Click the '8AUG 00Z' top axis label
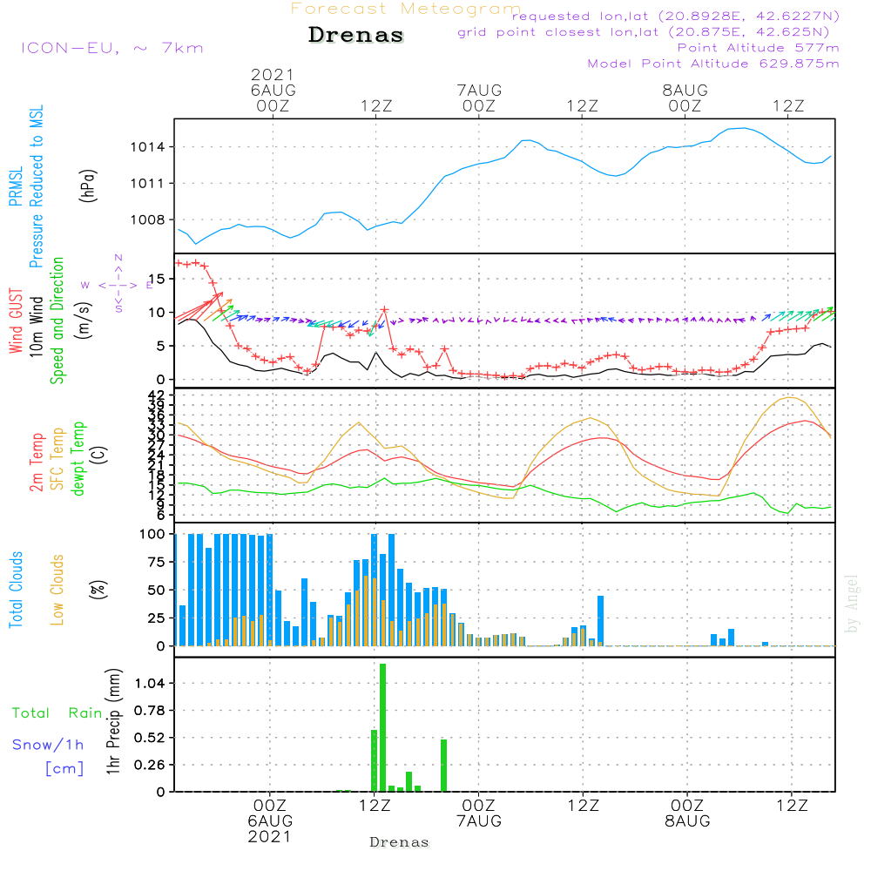 pyautogui.click(x=685, y=98)
